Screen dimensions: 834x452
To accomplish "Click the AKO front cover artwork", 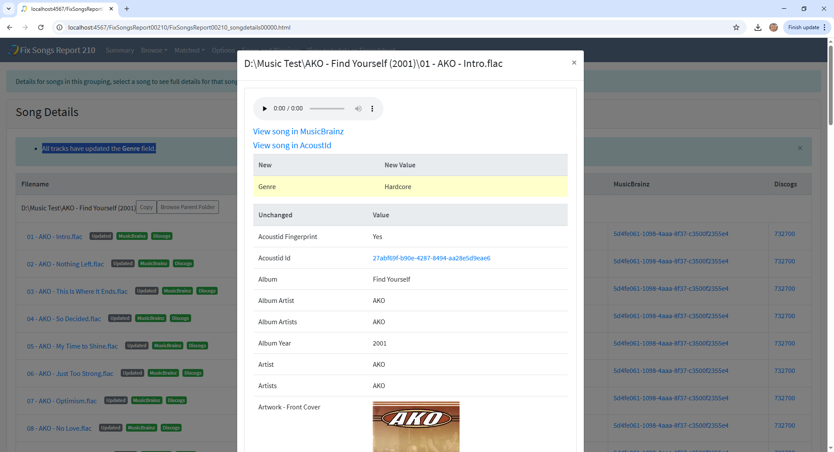I will tap(416, 426).
